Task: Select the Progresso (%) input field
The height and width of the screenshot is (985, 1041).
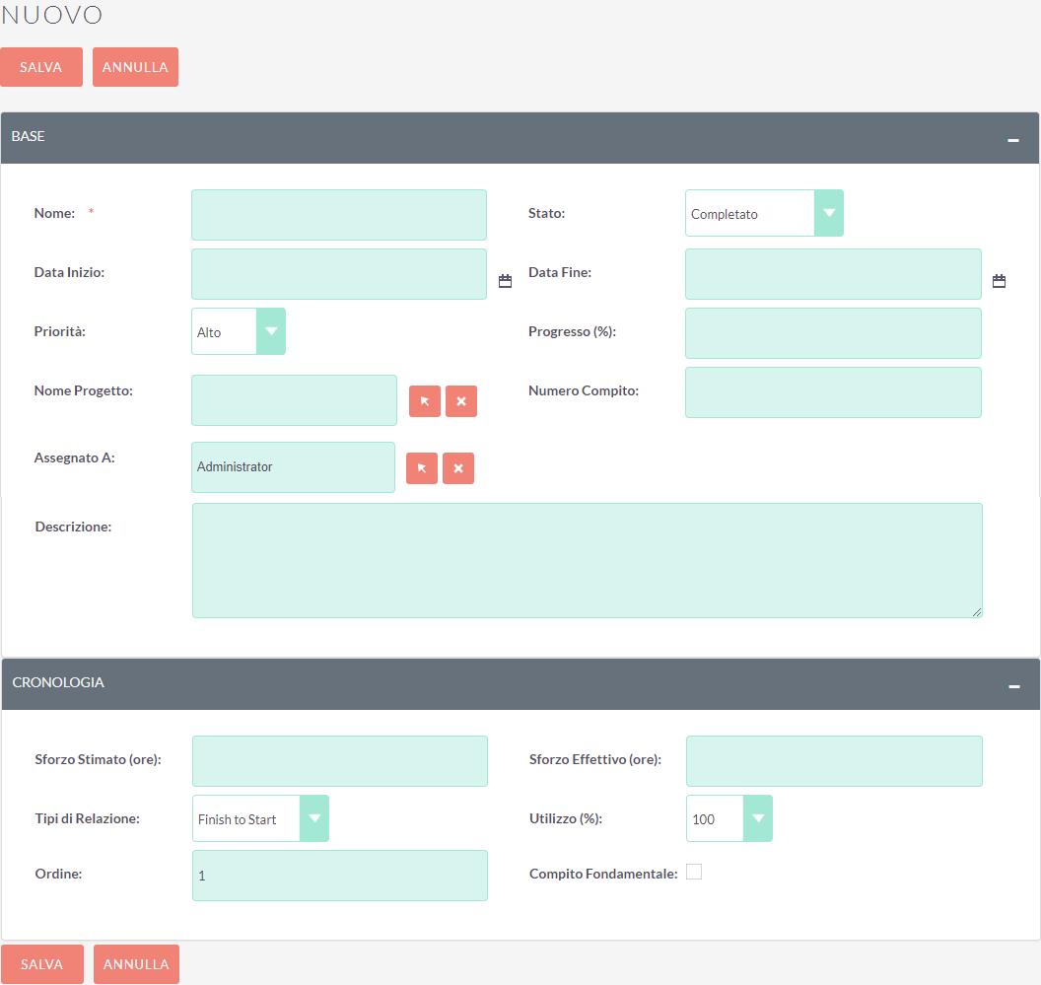Action: coord(833,333)
